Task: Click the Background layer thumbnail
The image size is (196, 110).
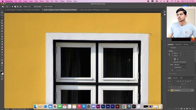Action: coord(172,90)
